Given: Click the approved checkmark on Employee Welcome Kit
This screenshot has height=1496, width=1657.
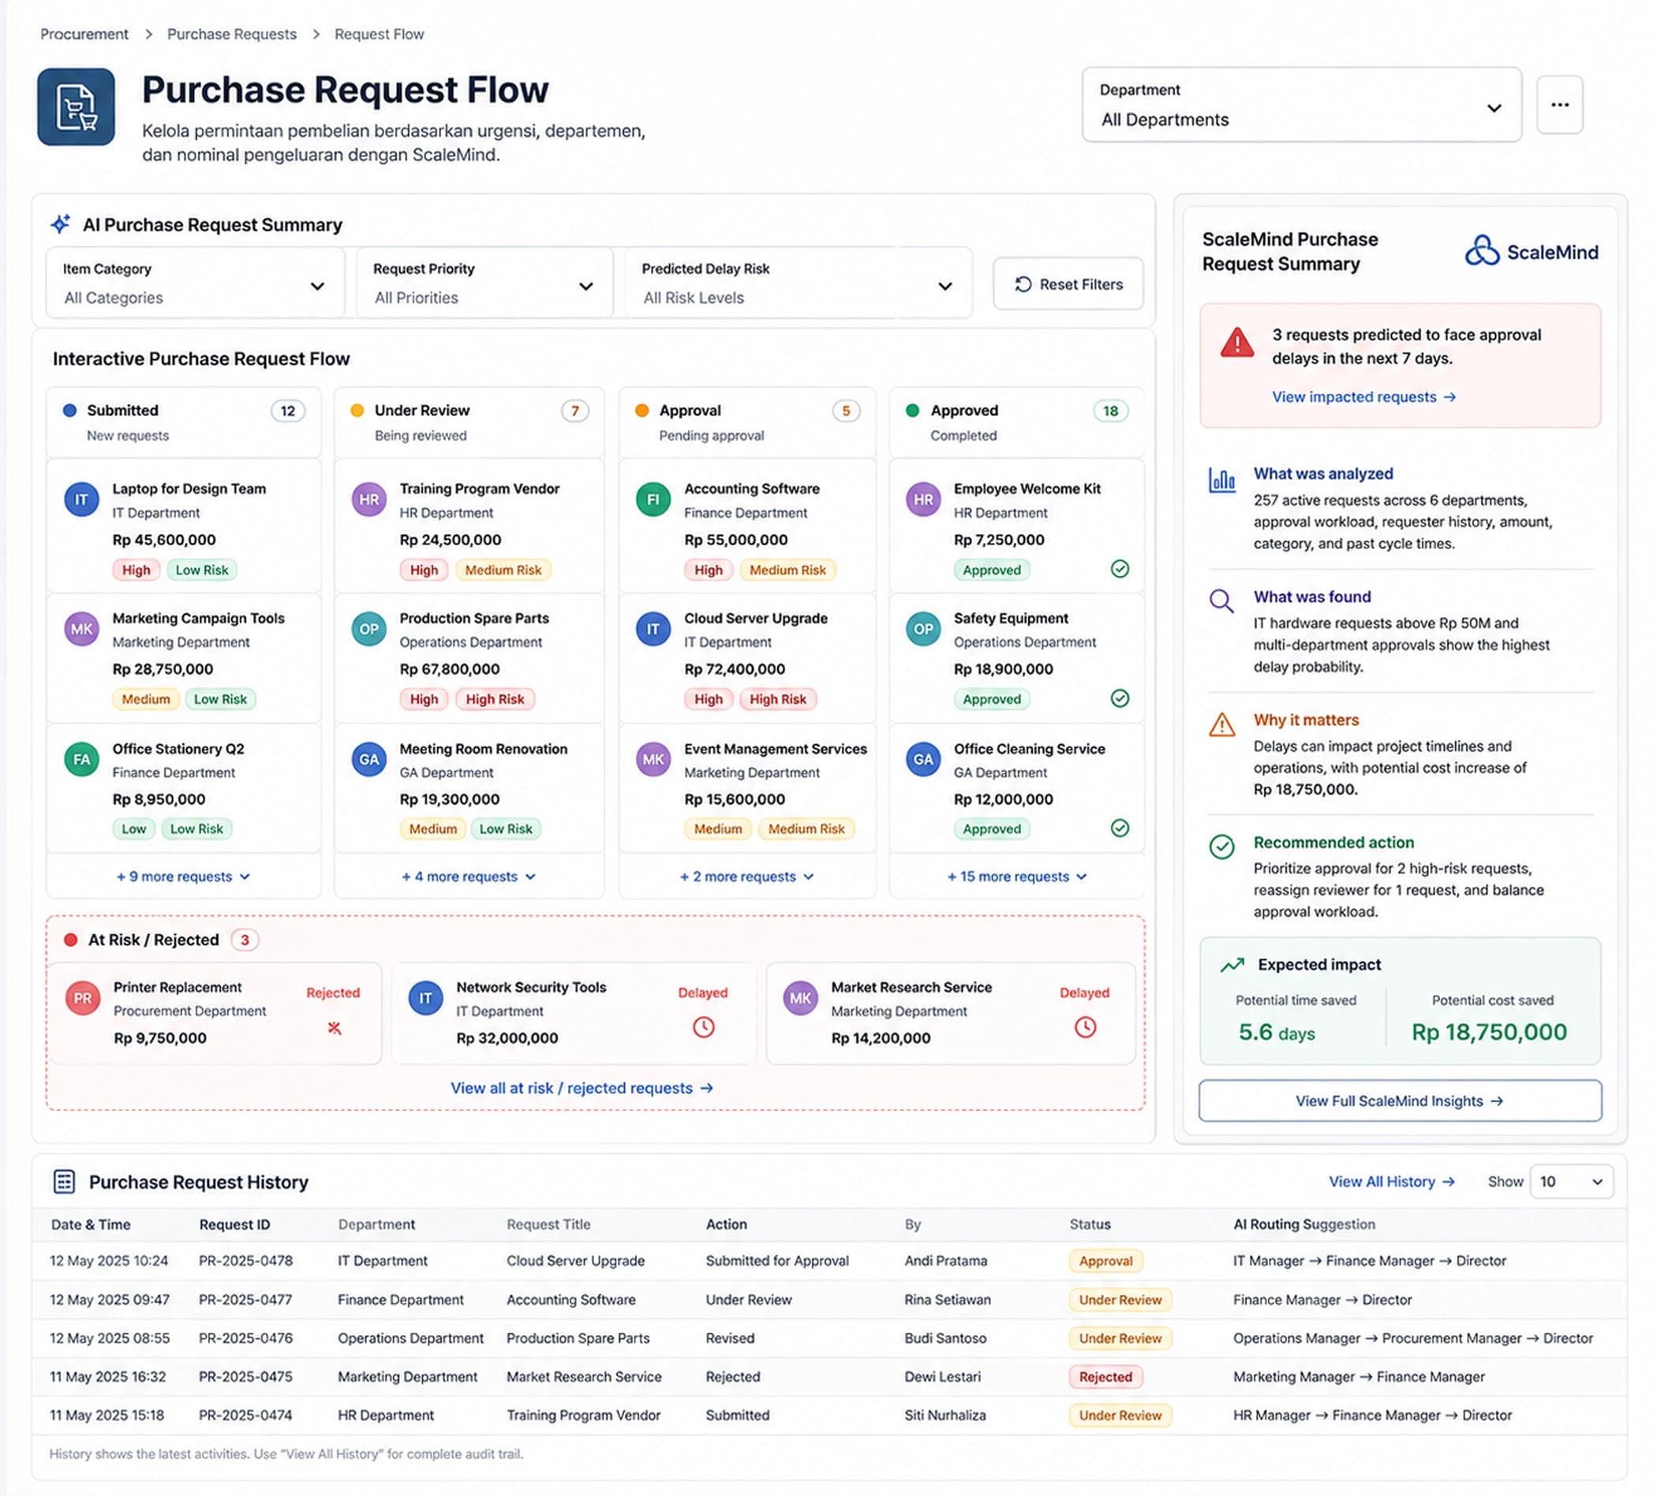Looking at the screenshot, I should [x=1120, y=569].
